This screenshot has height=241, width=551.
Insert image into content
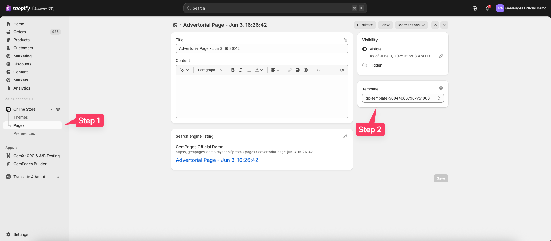pyautogui.click(x=298, y=70)
